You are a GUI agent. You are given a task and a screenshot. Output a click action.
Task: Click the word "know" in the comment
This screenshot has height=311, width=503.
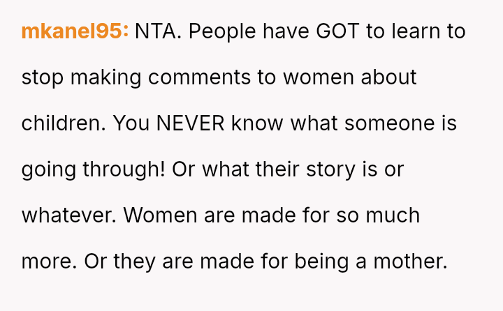click(x=258, y=123)
